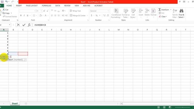Open the ACROBAT ribbon tab
This screenshot has width=194, height=109.
(x=98, y=5)
